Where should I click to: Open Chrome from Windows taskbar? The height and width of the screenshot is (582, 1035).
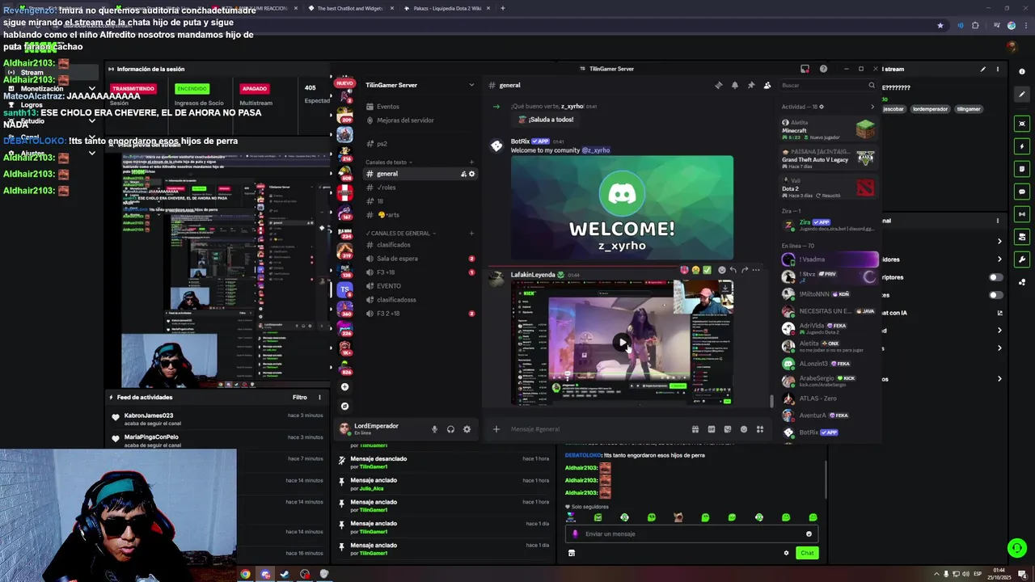pyautogui.click(x=245, y=575)
